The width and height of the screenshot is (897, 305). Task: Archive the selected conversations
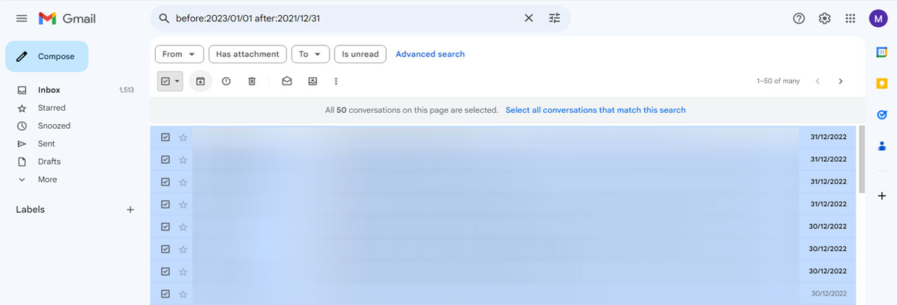pos(201,81)
